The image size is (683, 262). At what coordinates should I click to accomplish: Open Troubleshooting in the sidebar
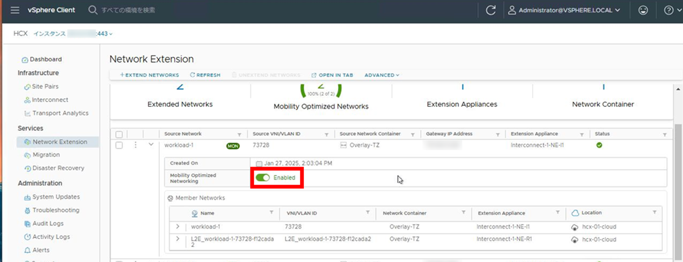pyautogui.click(x=56, y=210)
